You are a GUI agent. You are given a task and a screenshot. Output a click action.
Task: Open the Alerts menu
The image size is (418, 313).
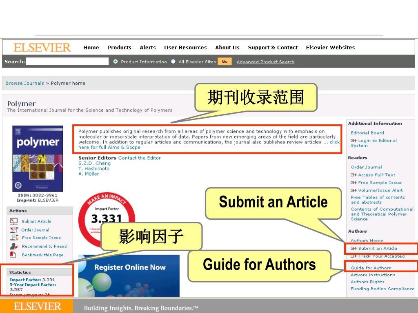click(x=148, y=47)
